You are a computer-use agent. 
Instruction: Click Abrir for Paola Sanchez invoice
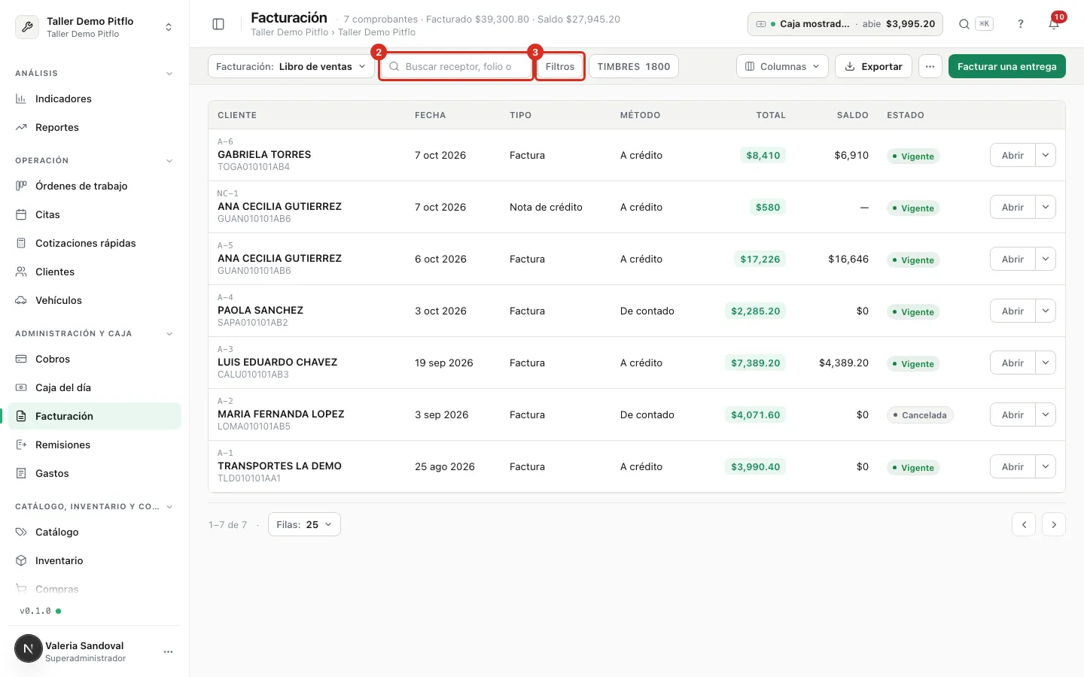pyautogui.click(x=1012, y=311)
